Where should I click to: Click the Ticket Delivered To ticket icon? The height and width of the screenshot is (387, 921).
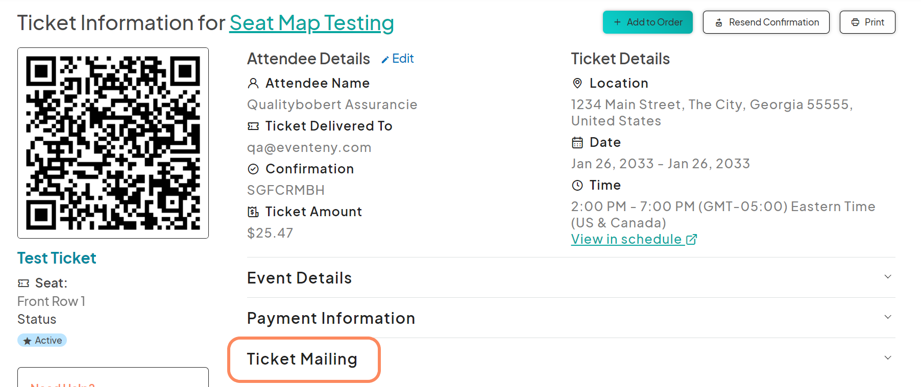tap(253, 126)
